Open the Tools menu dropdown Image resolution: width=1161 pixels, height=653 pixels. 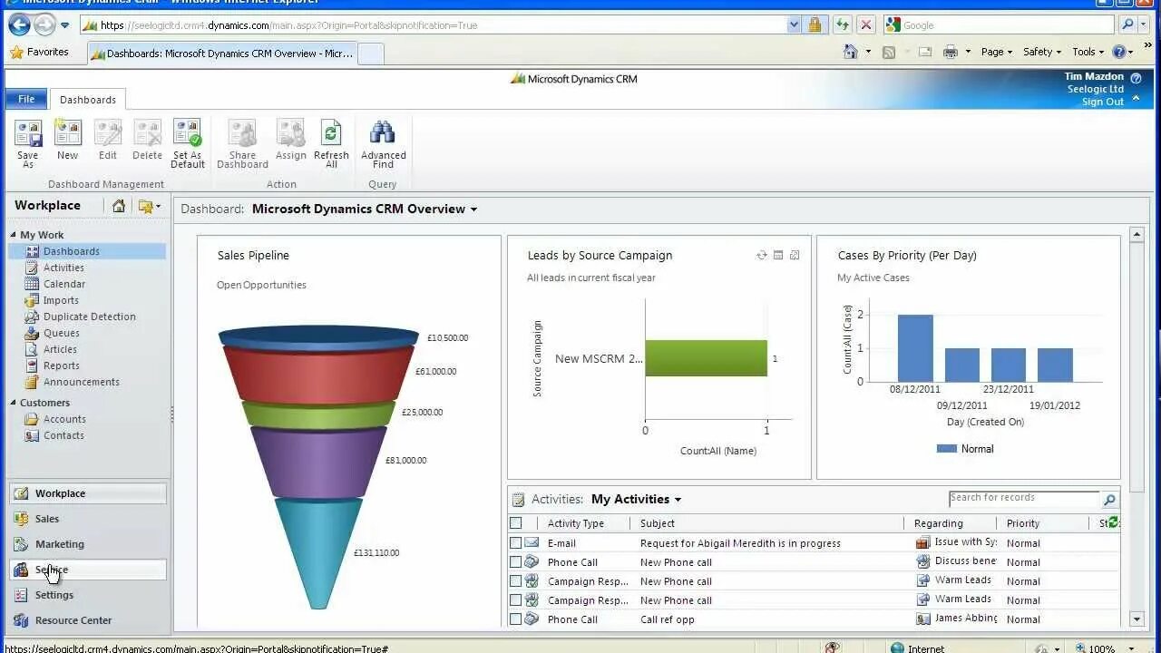(1088, 52)
